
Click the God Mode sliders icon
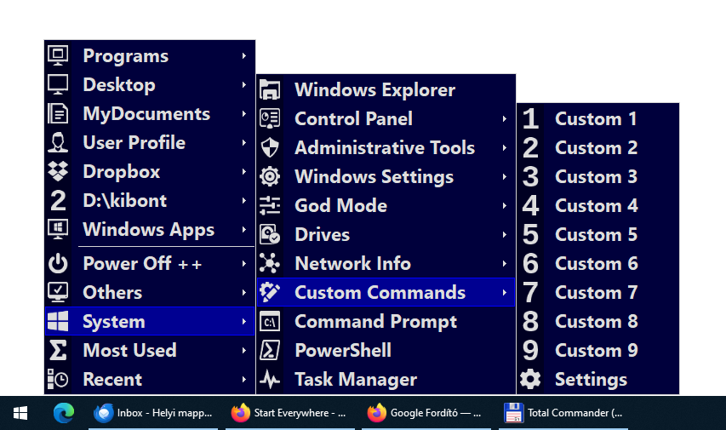pyautogui.click(x=270, y=206)
